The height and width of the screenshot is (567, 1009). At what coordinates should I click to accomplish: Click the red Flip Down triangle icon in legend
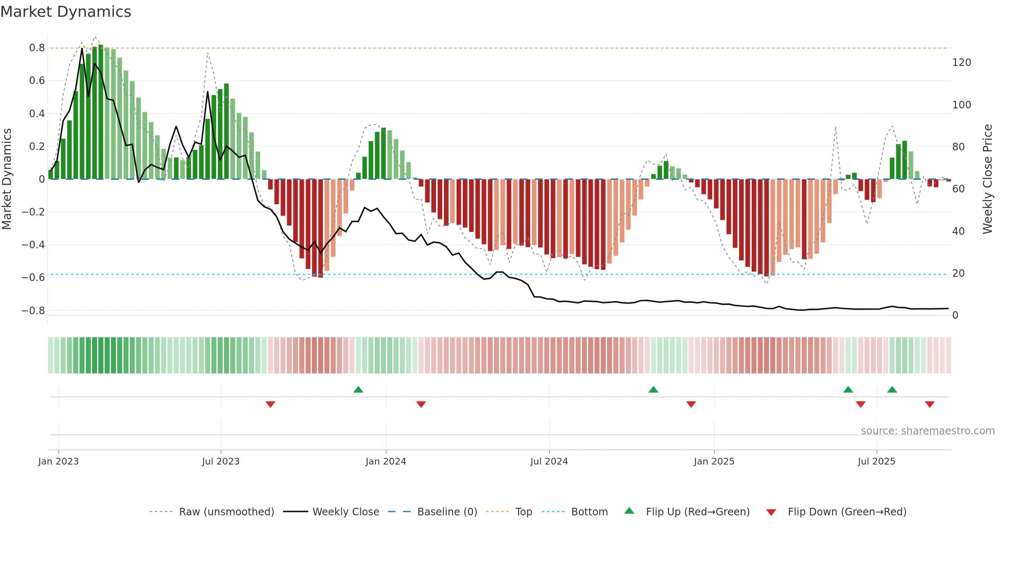tap(771, 512)
